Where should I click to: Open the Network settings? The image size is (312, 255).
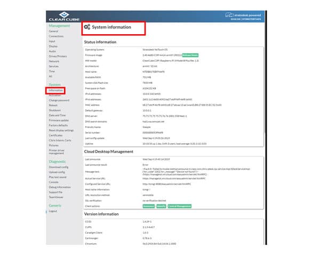54,61
